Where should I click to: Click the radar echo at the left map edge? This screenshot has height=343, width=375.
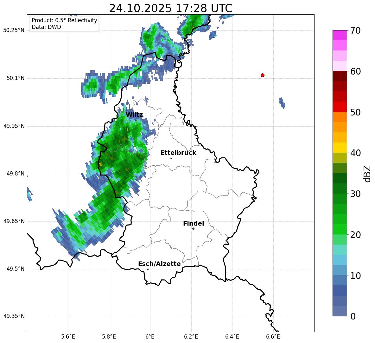[29, 194]
